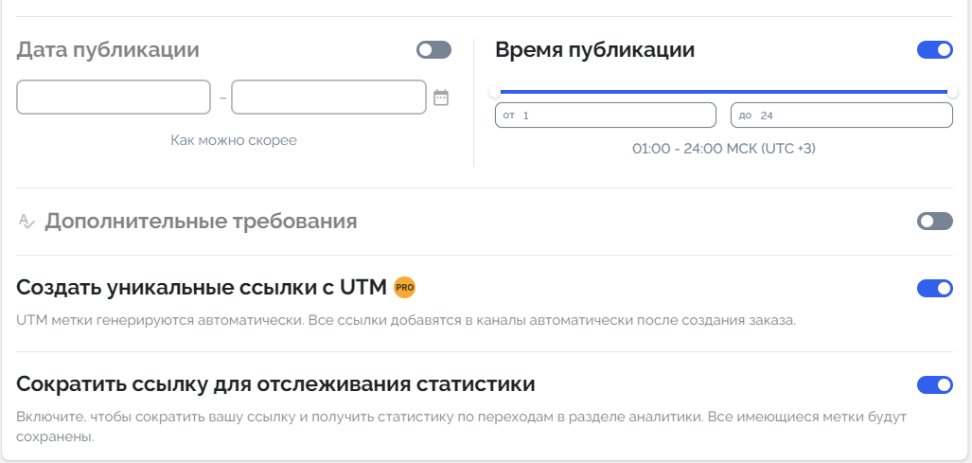Focus the 'до' time input field

click(x=841, y=116)
